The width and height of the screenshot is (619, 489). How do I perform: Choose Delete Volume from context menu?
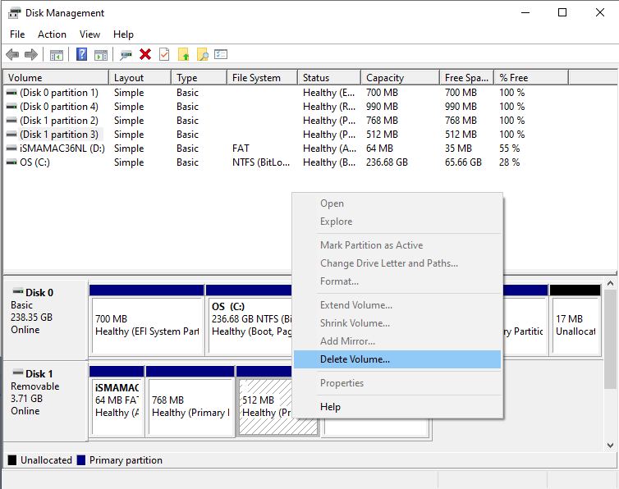click(x=355, y=359)
